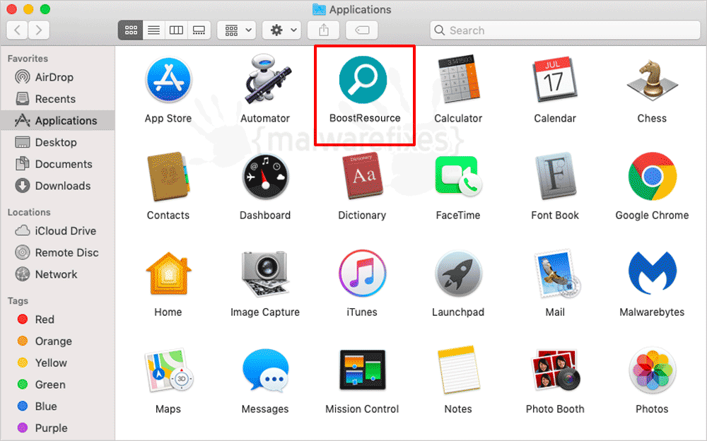
Task: Filter by the Red tag
Action: point(57,319)
